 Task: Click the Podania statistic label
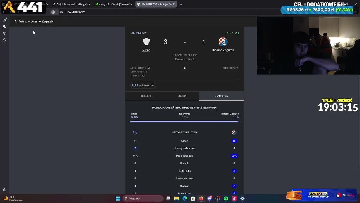(x=184, y=164)
